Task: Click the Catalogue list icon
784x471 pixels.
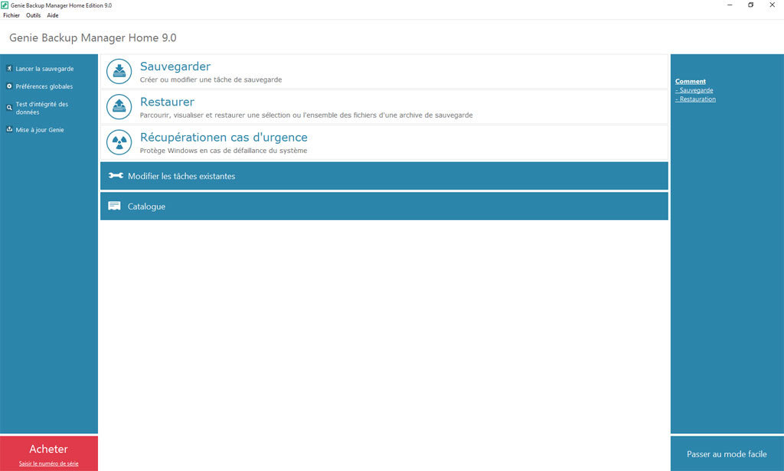Action: click(115, 206)
